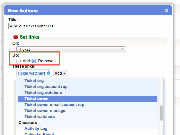Image resolution: width=180 pixels, height=135 pixels.
Task: Click the Ticket watchers link tag
Action: pos(32,73)
